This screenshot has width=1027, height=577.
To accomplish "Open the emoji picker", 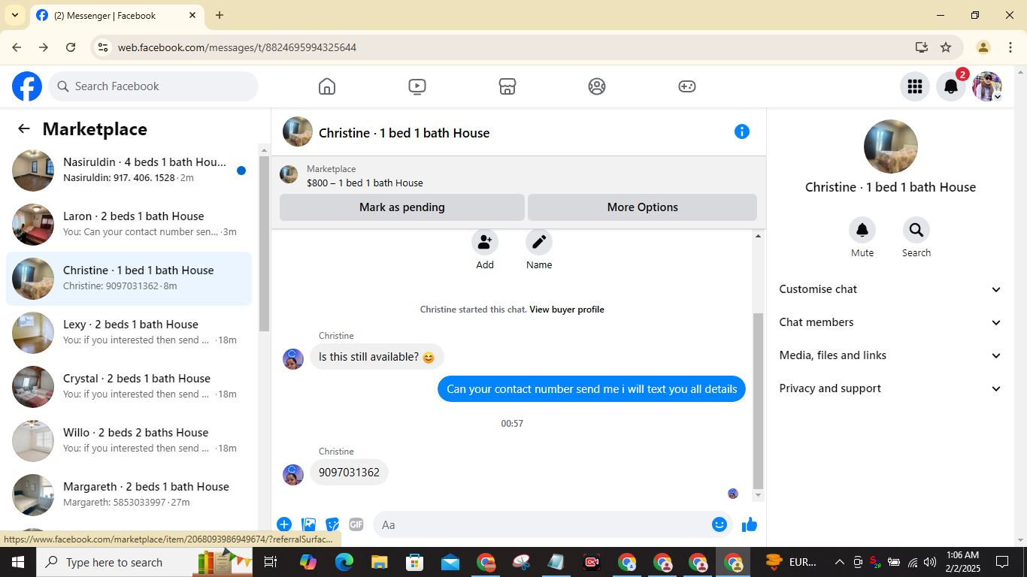I will click(720, 524).
